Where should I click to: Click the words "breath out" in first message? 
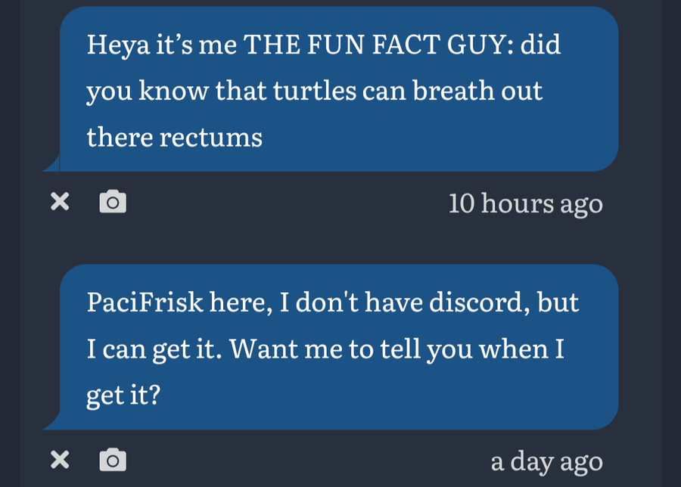(x=478, y=92)
